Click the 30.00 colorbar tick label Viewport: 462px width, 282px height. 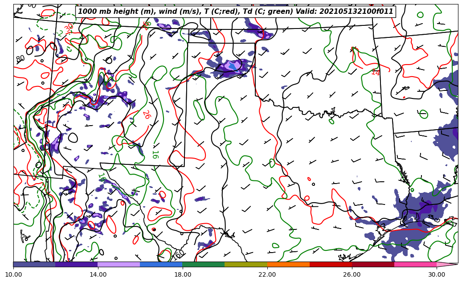437,274
